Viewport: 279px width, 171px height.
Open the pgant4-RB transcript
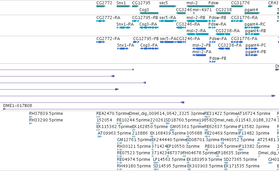(252, 34)
